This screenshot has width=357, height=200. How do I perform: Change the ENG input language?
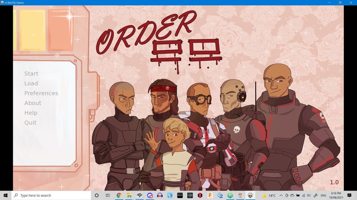[324, 196]
